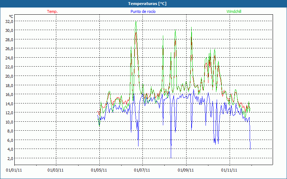This screenshot has width=287, height=179.
Task: Click the °C unit label on the axis
Action: pyautogui.click(x=11, y=16)
